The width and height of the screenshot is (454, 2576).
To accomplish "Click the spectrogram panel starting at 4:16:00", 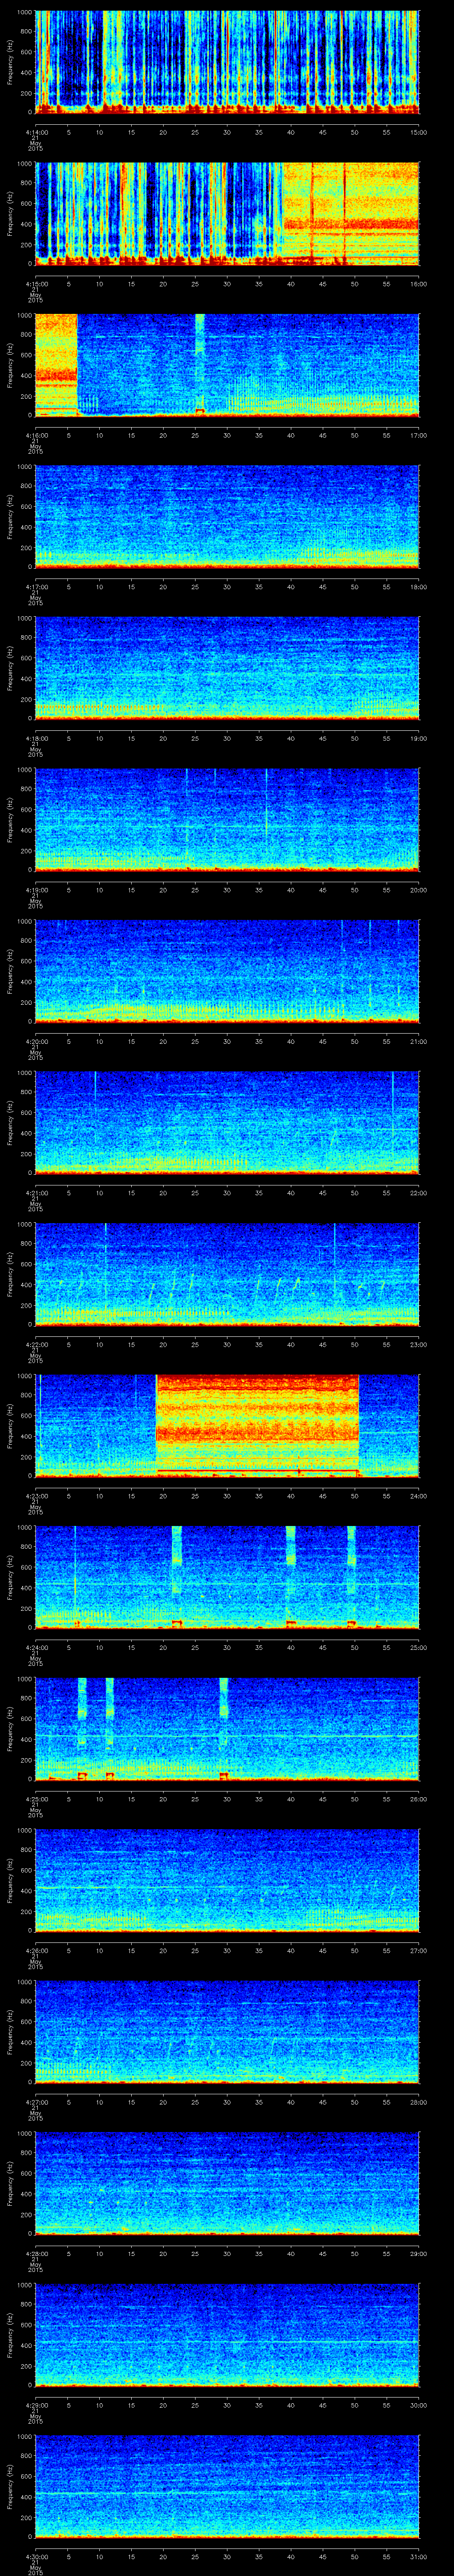I will point(227,364).
